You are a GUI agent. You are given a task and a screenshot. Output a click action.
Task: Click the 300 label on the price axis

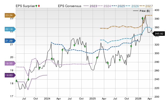(157, 53)
